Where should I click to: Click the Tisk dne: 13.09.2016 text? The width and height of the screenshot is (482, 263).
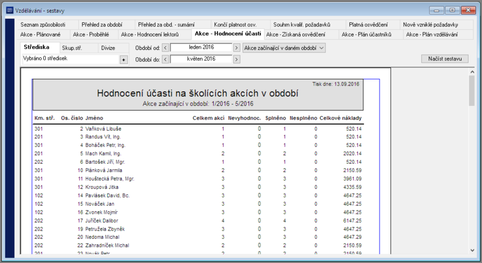click(x=336, y=84)
